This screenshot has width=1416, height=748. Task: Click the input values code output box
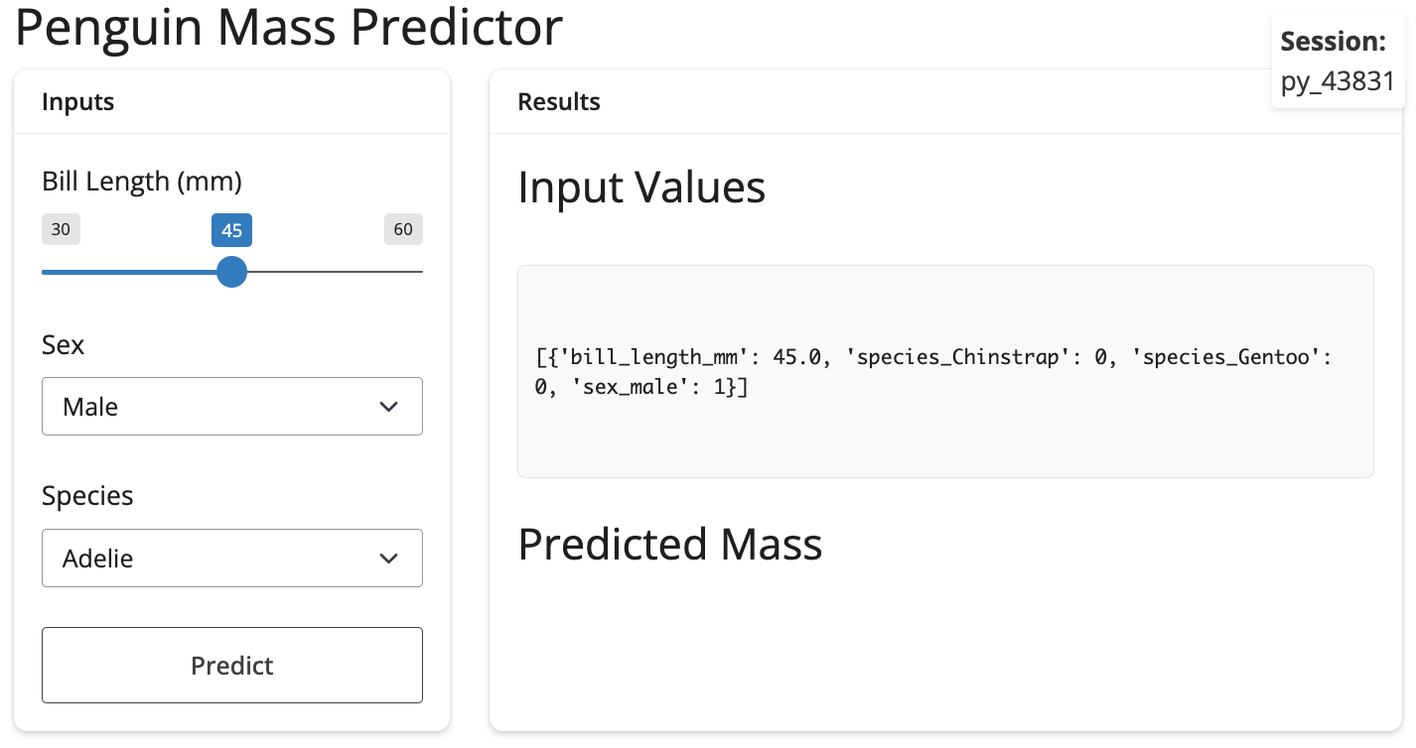pyautogui.click(x=944, y=371)
